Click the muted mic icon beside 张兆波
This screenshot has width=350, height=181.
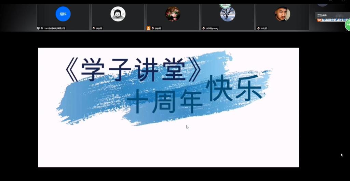(258, 28)
